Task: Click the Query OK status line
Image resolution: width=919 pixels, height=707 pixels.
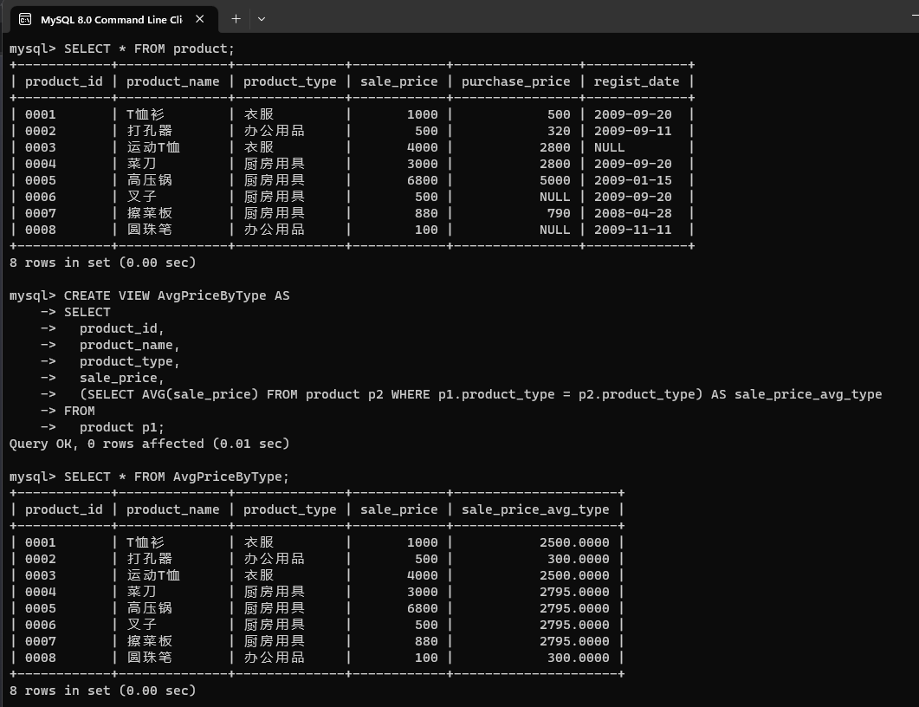Action: 149,444
